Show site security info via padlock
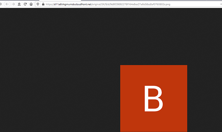The height and width of the screenshot is (132, 222). click(x=43, y=4)
